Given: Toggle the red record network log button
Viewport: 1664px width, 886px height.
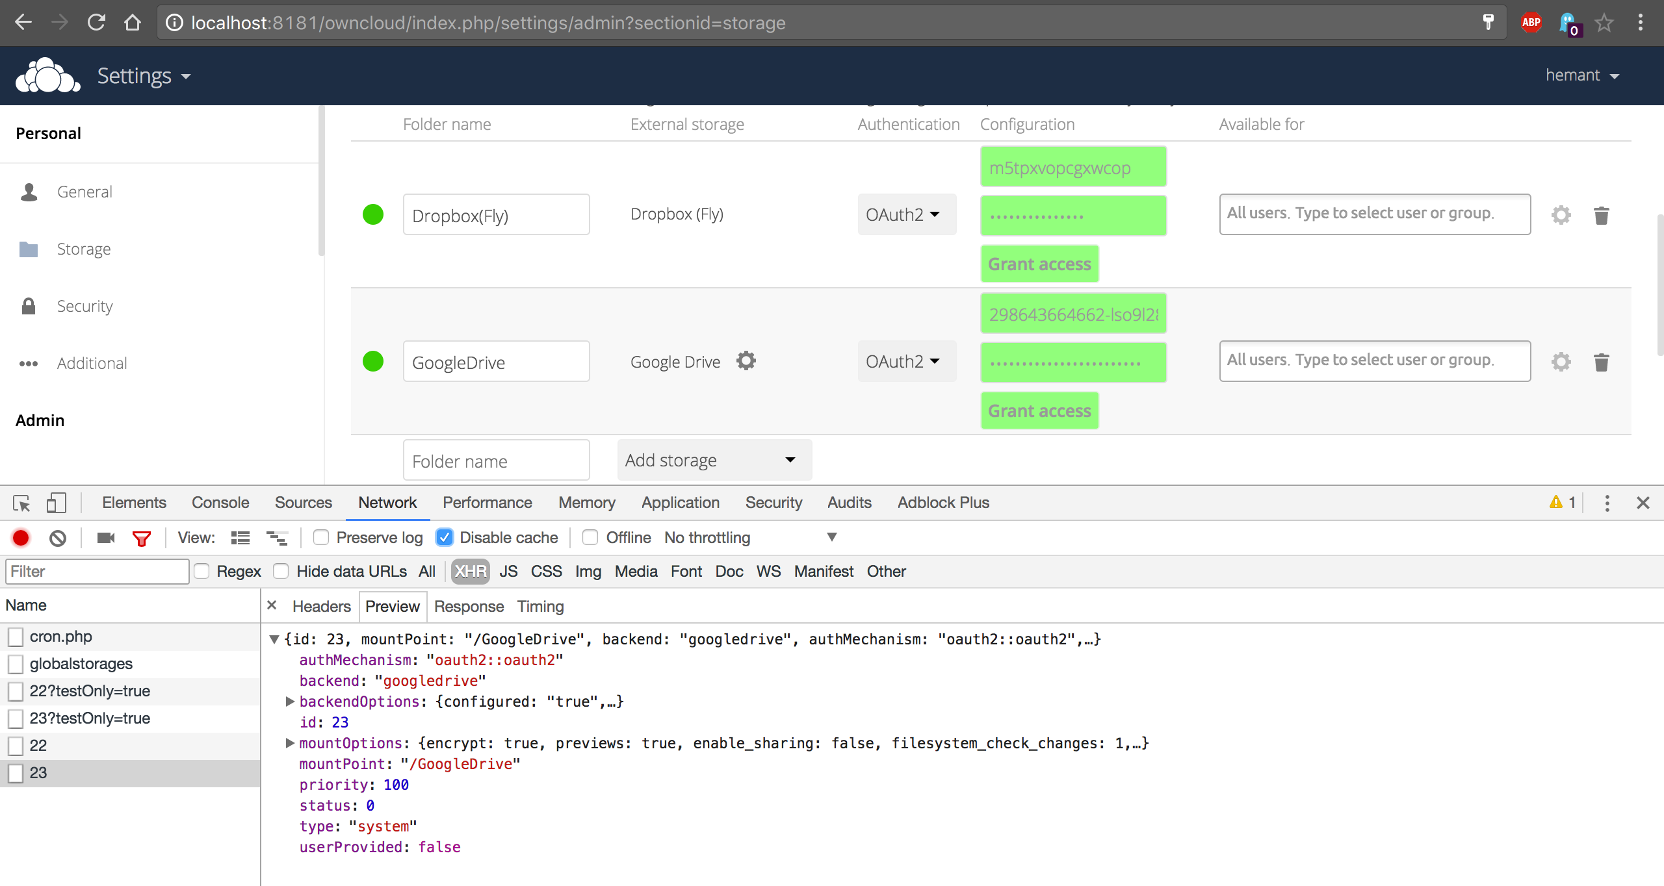Looking at the screenshot, I should [21, 538].
